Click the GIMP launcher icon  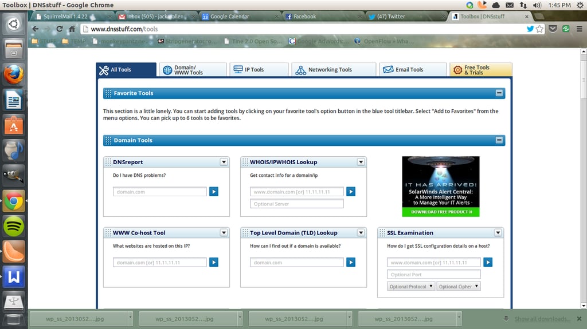(14, 176)
